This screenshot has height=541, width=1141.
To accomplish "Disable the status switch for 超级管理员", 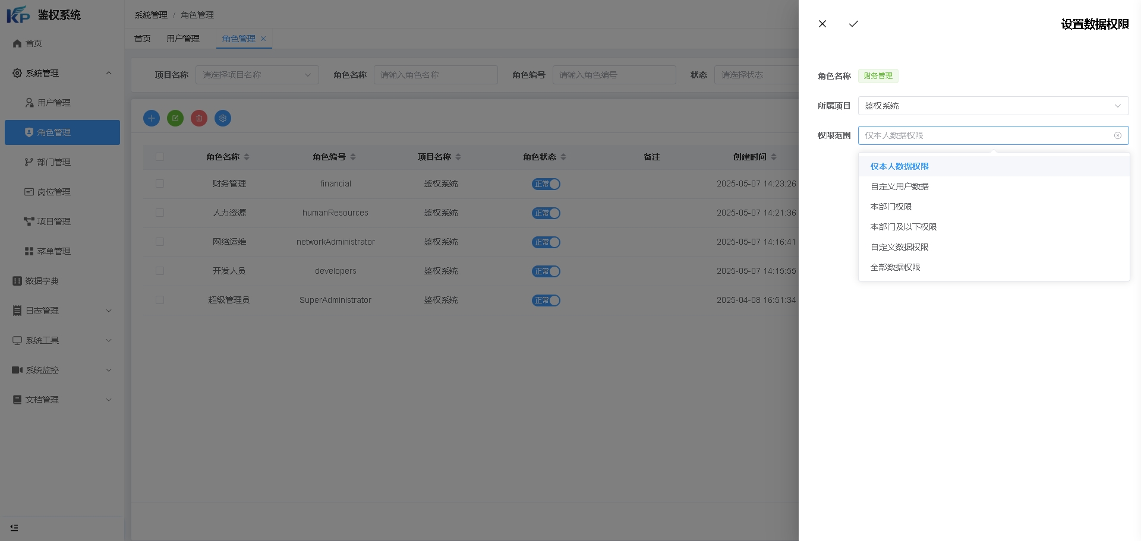I will coord(546,300).
